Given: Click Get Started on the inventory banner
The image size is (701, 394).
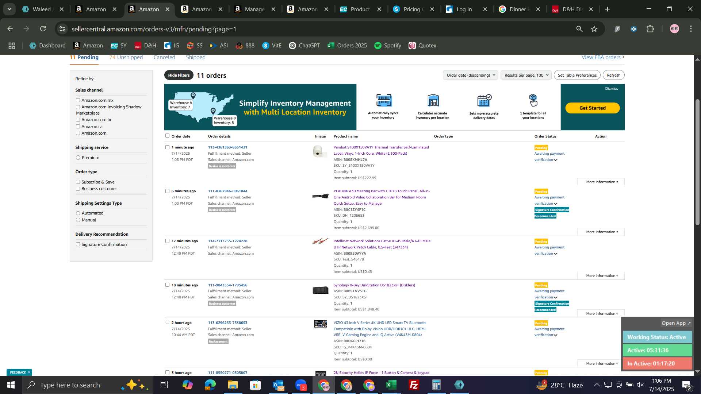Looking at the screenshot, I should point(592,108).
